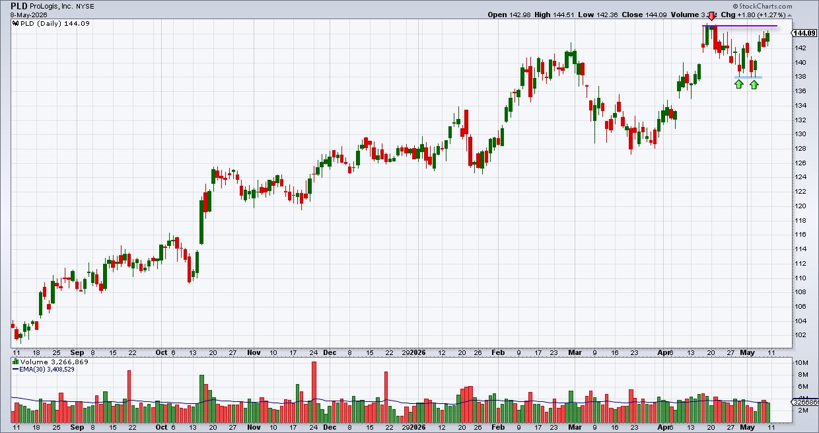This screenshot has width=819, height=433.
Task: Click the 120 price axis label
Action: (x=801, y=206)
